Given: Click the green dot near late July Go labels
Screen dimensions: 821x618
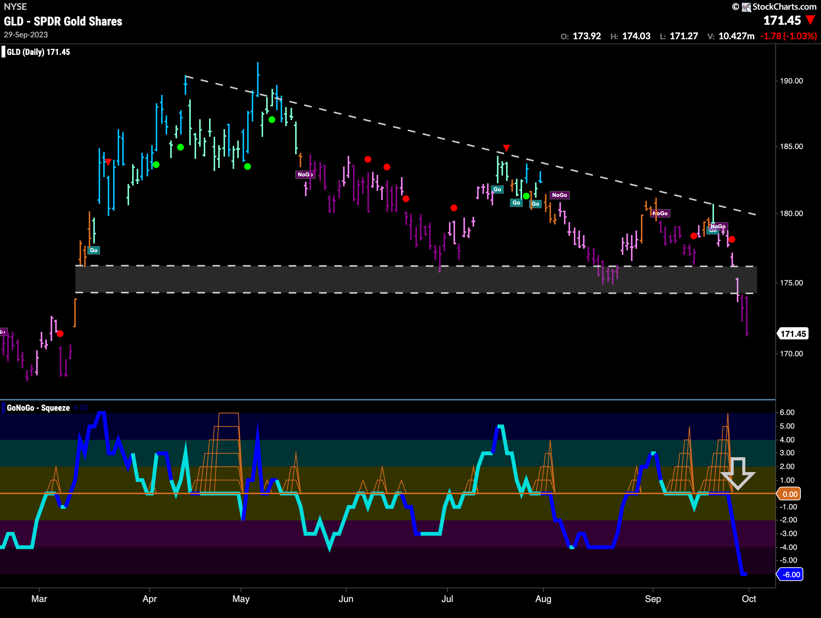Looking at the screenshot, I should 526,196.
